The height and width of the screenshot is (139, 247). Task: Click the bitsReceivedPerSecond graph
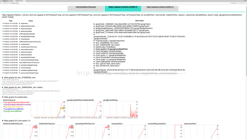[x=20, y=132]
